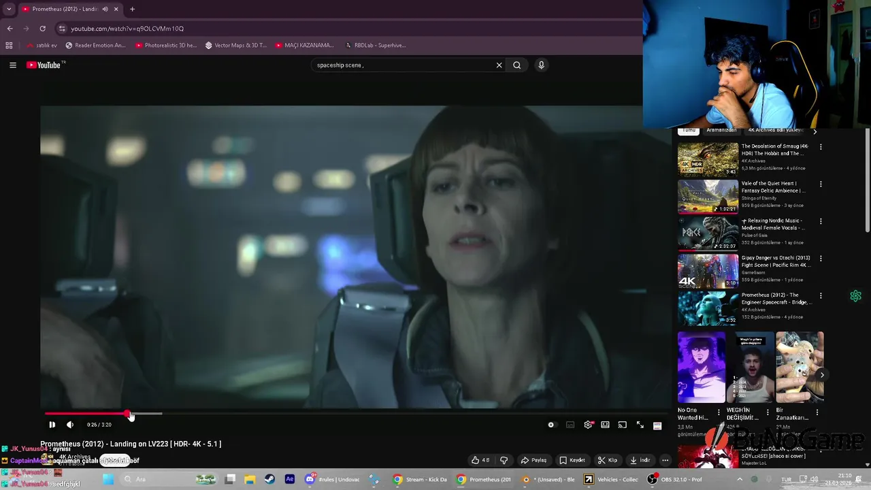
Task: Switch to theater mode view
Action: (x=605, y=425)
